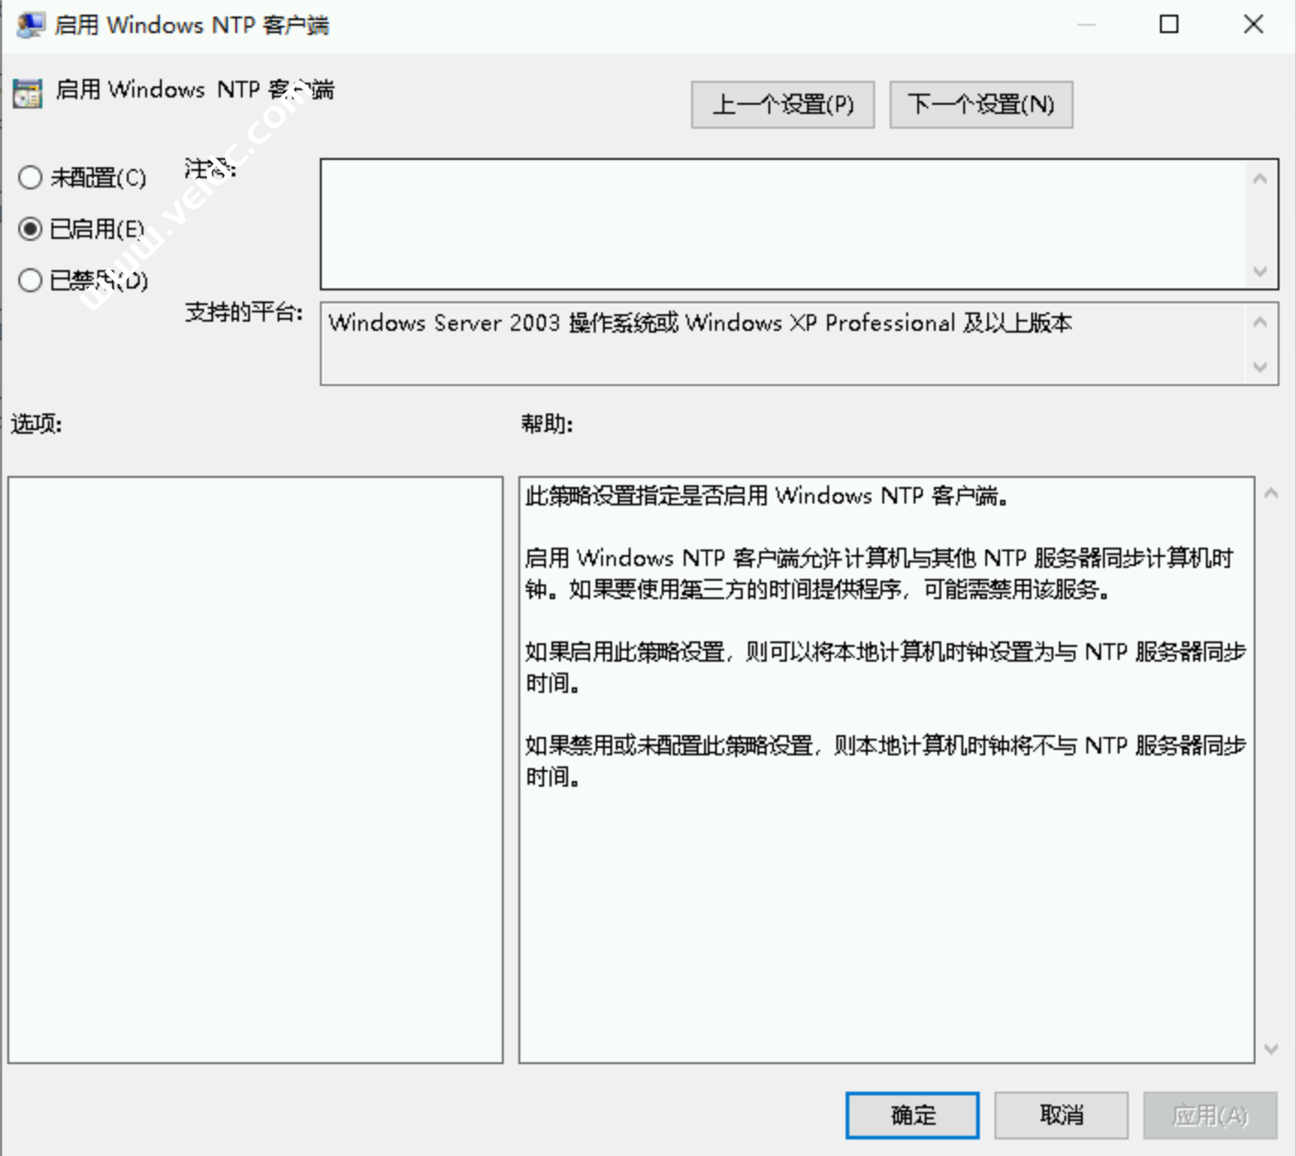Image resolution: width=1296 pixels, height=1156 pixels.
Task: Click the empty 选项 options panel
Action: [256, 770]
